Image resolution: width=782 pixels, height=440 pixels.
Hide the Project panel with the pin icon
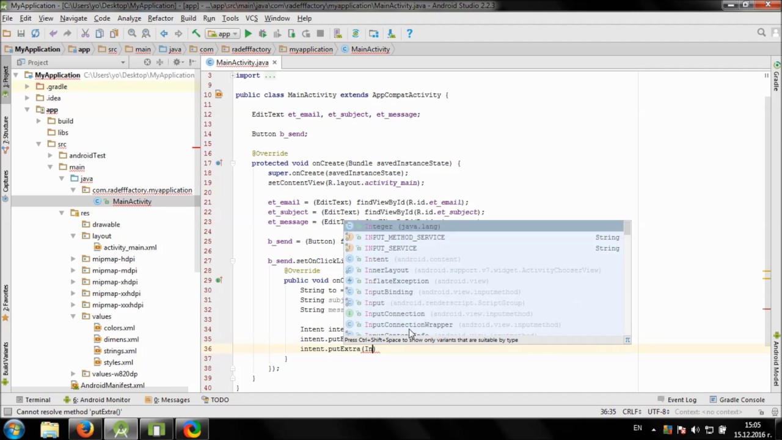[x=191, y=62]
